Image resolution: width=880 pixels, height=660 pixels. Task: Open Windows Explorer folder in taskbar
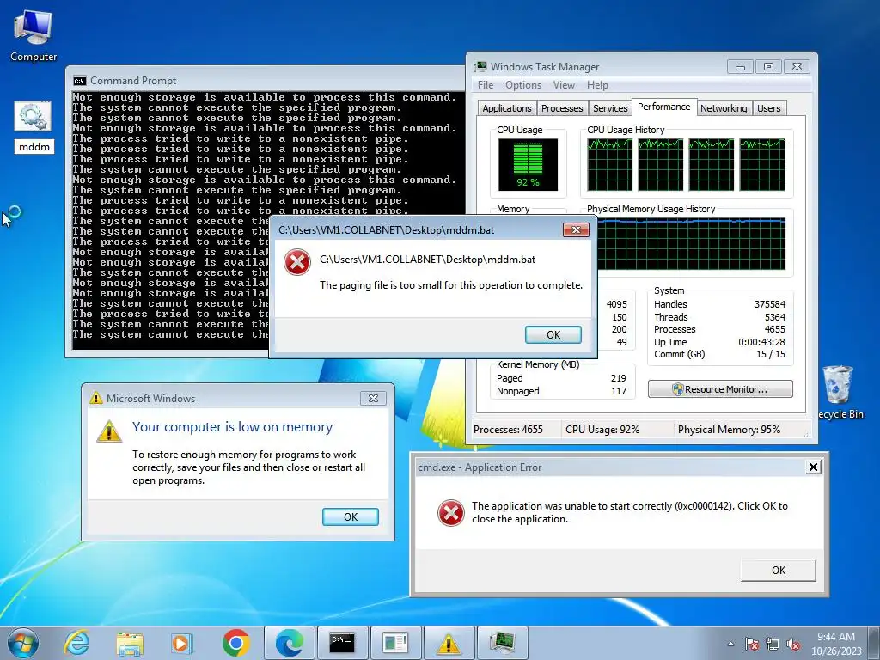pos(131,643)
